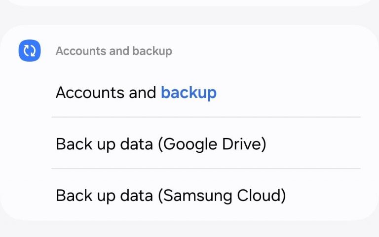Click the highlighted blue word backup
The image size is (379, 237).
189,93
